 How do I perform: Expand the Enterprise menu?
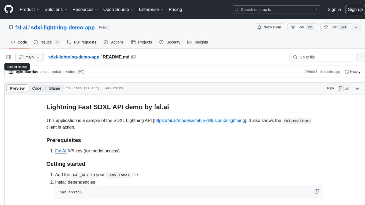151,9
